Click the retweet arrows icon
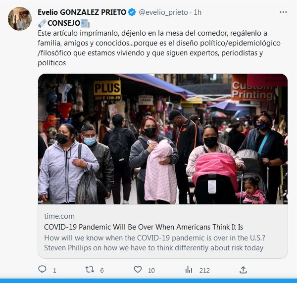 pyautogui.click(x=90, y=270)
